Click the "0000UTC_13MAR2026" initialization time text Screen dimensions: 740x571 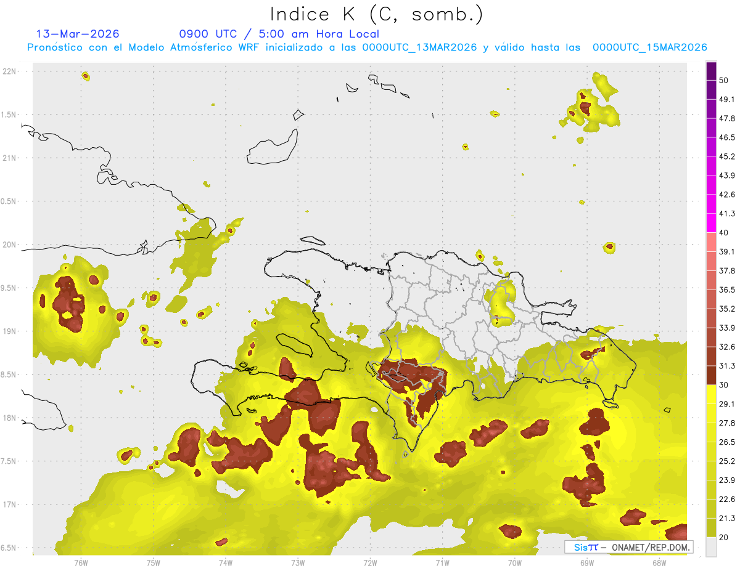tap(419, 47)
